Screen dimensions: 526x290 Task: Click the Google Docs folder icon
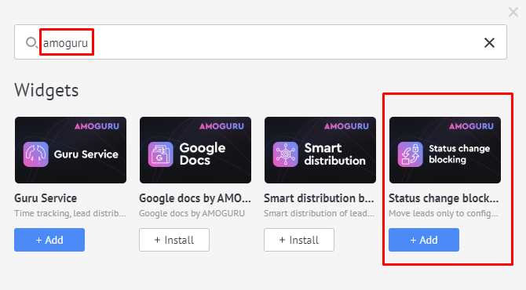(161, 154)
